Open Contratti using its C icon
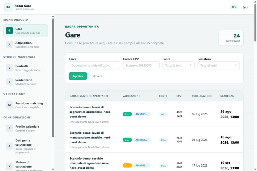257x171 pixels. pyautogui.click(x=9, y=68)
